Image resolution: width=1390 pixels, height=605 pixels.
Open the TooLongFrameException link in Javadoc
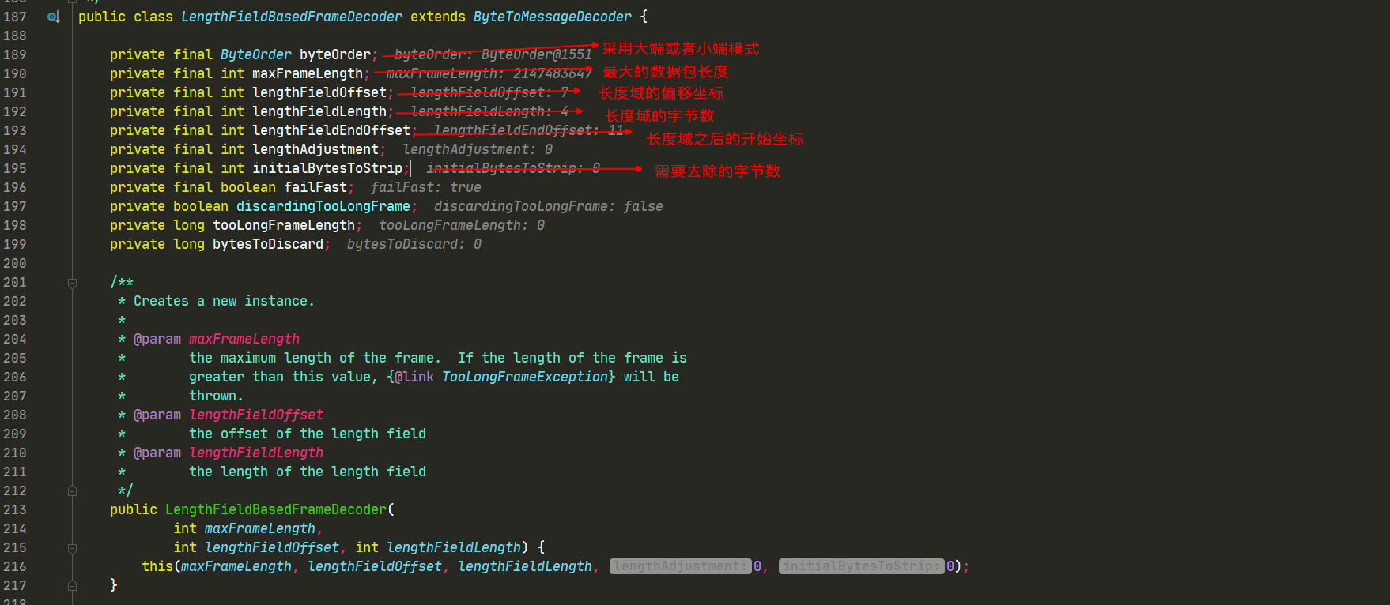[525, 377]
